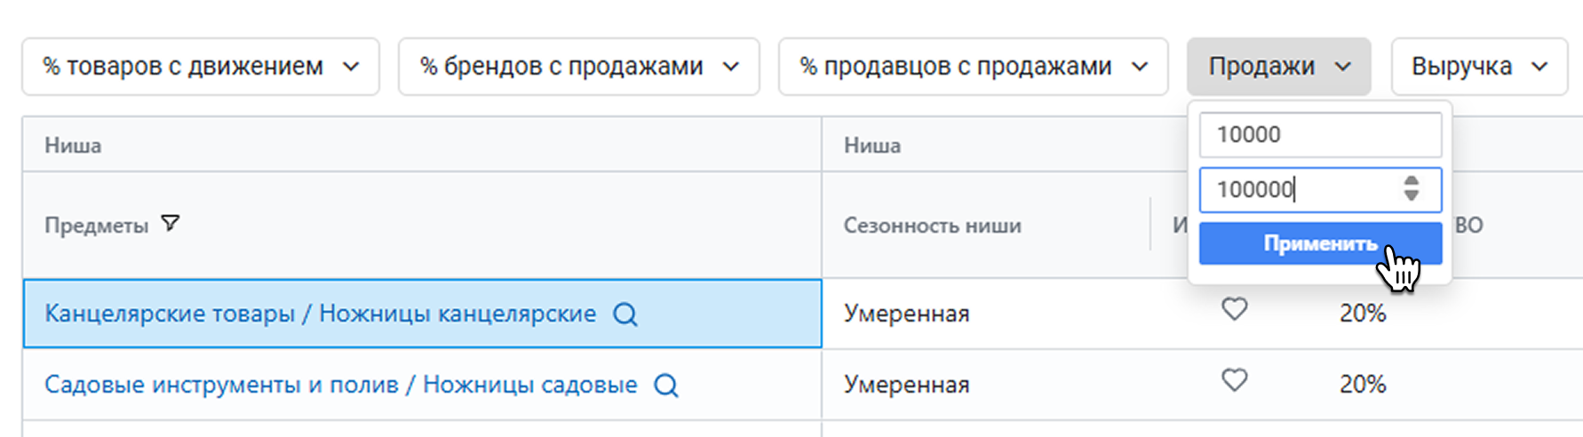This screenshot has width=1583, height=437.
Task: Click the Предметы column header
Action: (97, 226)
